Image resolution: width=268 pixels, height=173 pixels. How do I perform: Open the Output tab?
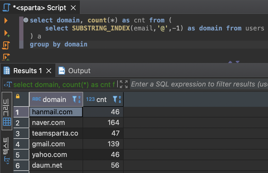point(79,71)
